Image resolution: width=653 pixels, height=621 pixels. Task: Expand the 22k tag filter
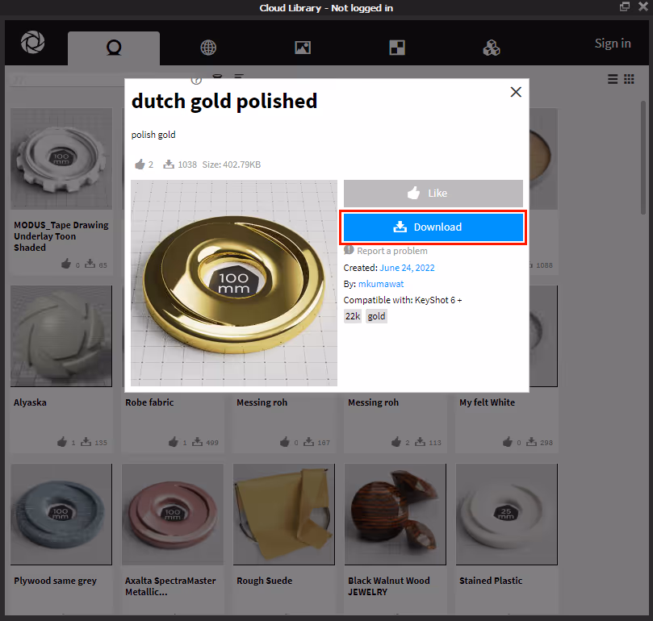point(352,315)
